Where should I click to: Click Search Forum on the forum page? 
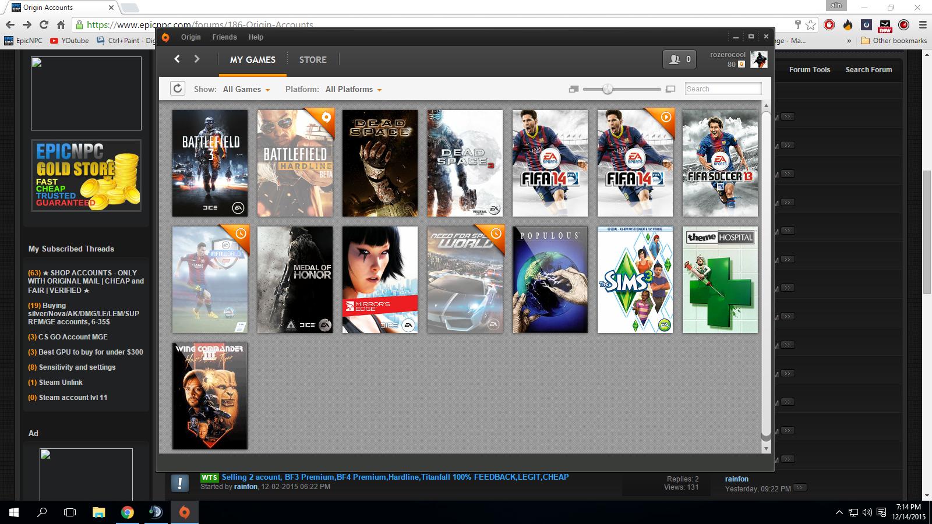869,70
